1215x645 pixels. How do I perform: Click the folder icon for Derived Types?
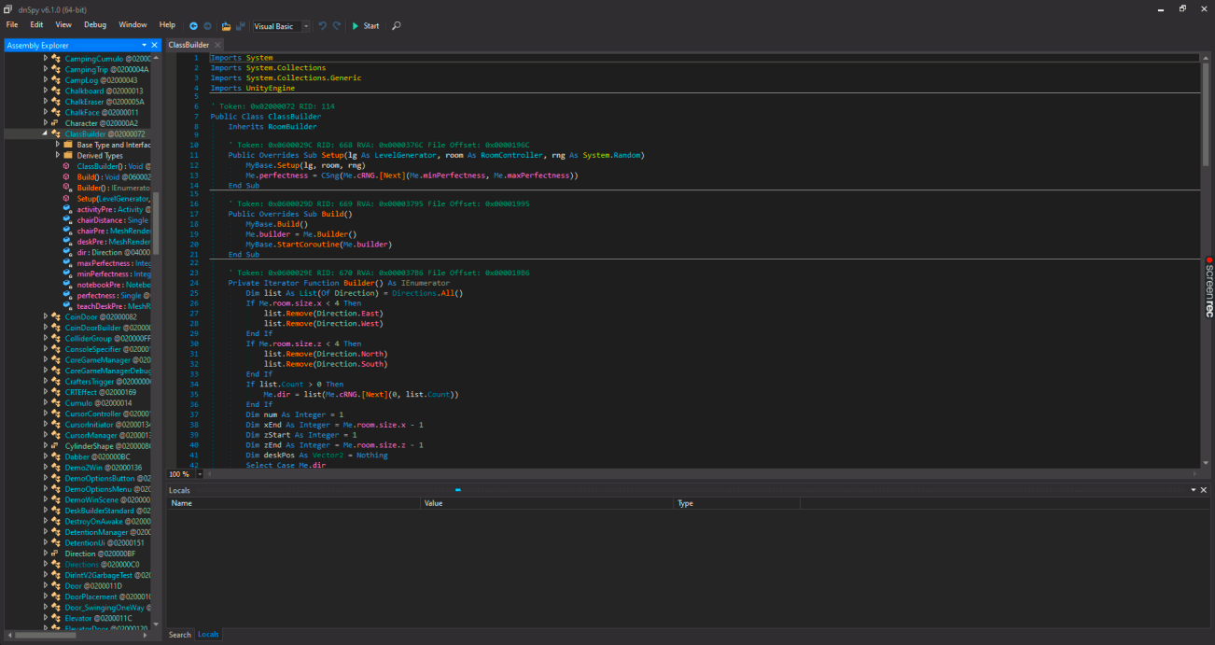coord(68,156)
